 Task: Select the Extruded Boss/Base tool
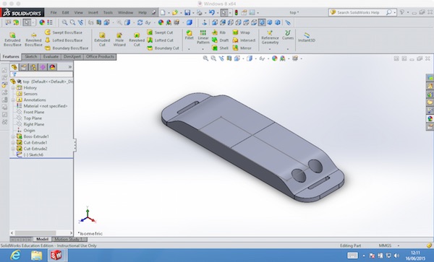pos(12,39)
